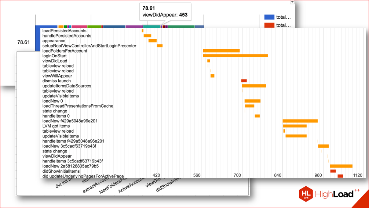
Task: Select the 'loadNew 3c5cadf63719b43f' label
Action: (x=69, y=146)
